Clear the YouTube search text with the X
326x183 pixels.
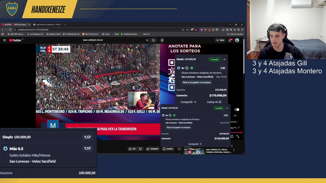coord(147,40)
